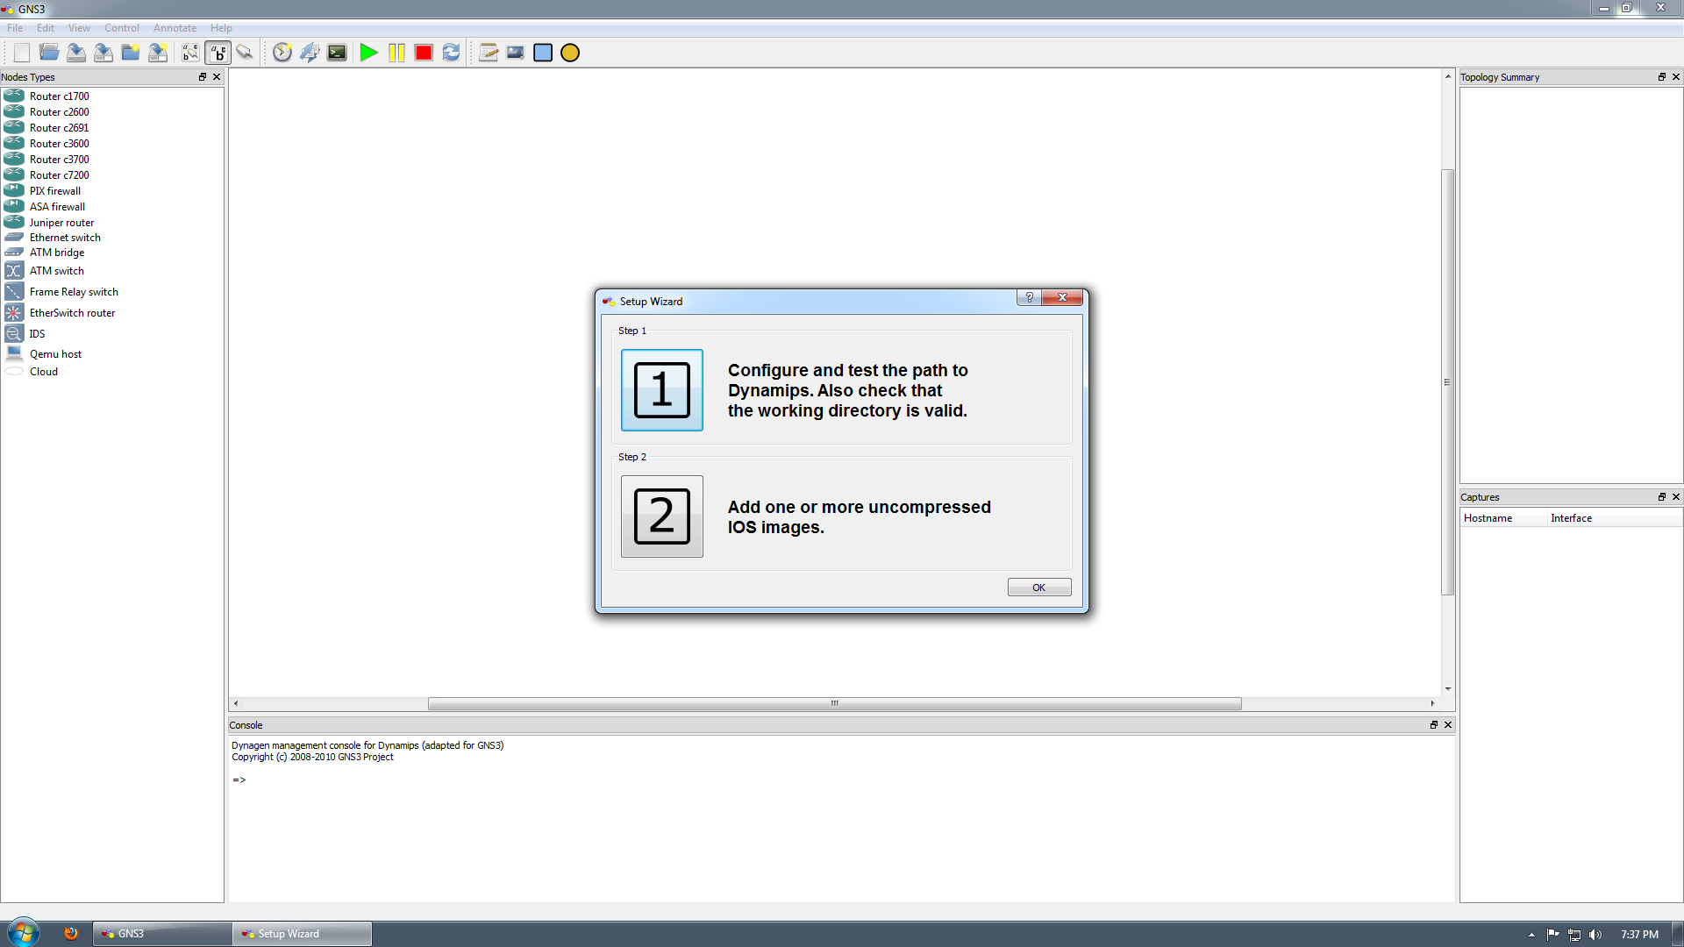Screen dimensions: 1684x947
Task: Select Router c7200 node type
Action: click(x=112, y=175)
